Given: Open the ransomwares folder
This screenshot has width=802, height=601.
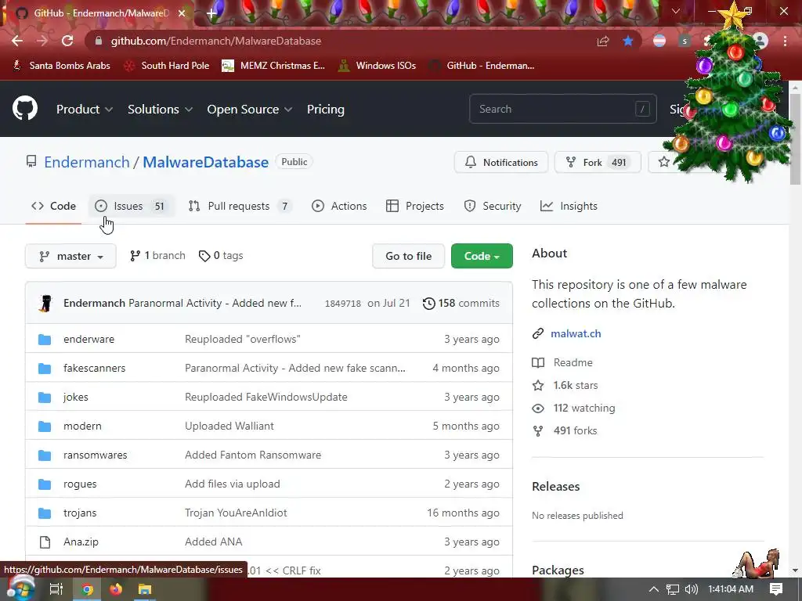Looking at the screenshot, I should [x=95, y=455].
